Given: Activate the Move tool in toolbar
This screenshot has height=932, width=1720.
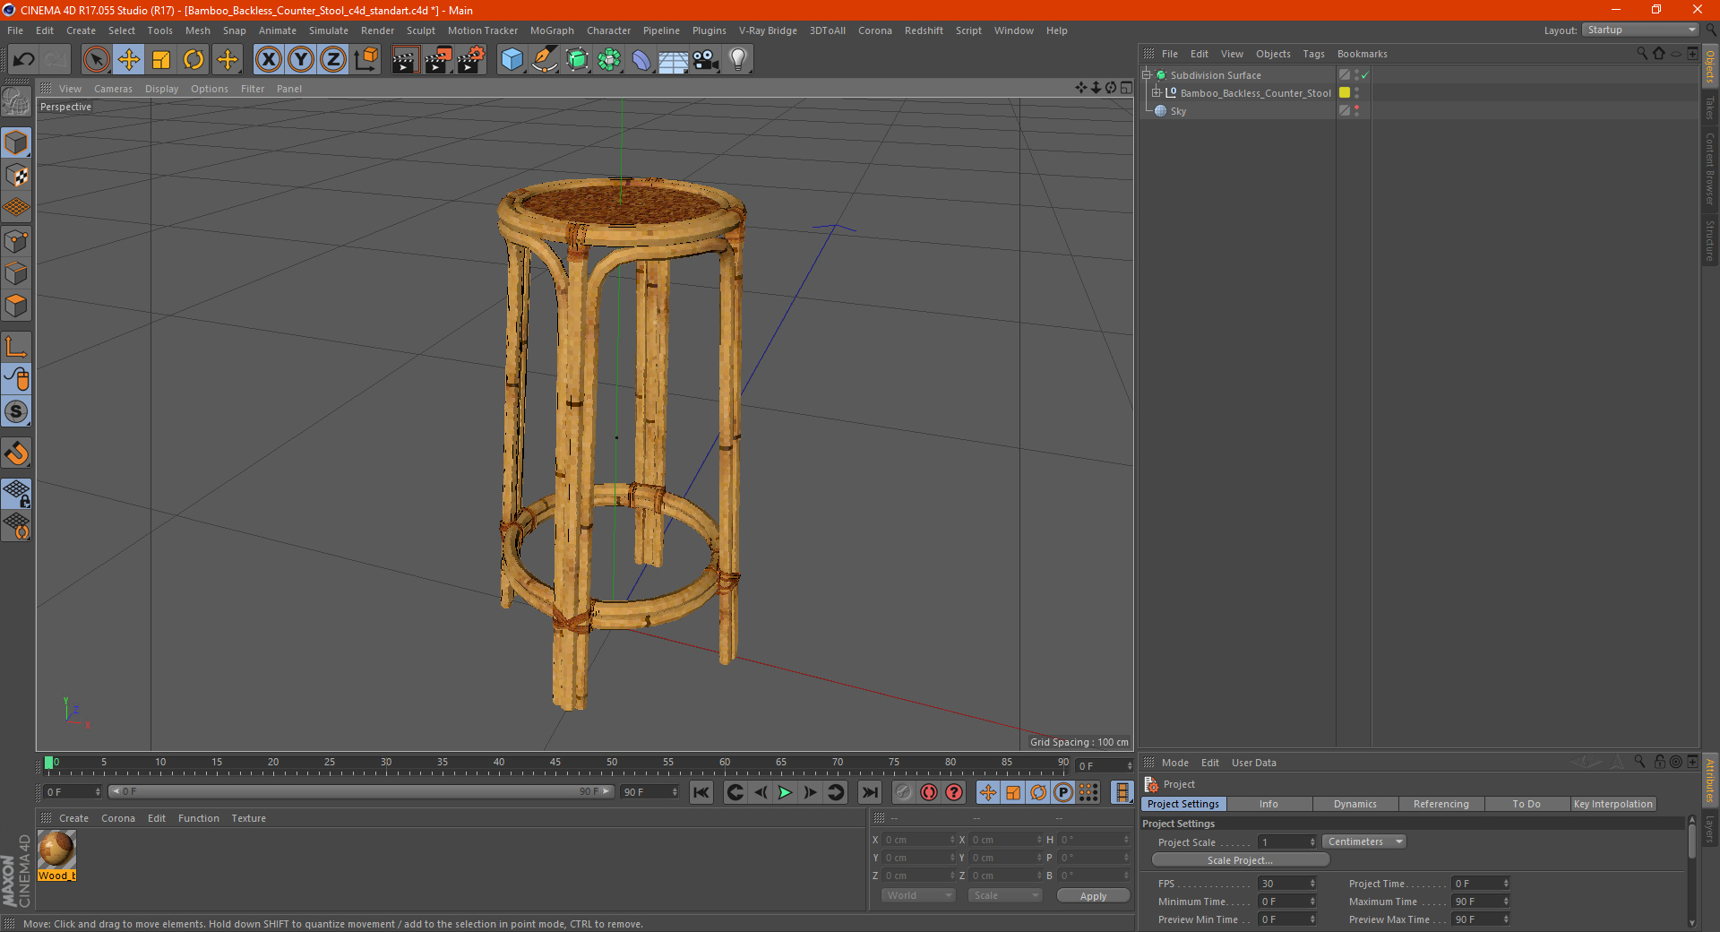Looking at the screenshot, I should (129, 60).
